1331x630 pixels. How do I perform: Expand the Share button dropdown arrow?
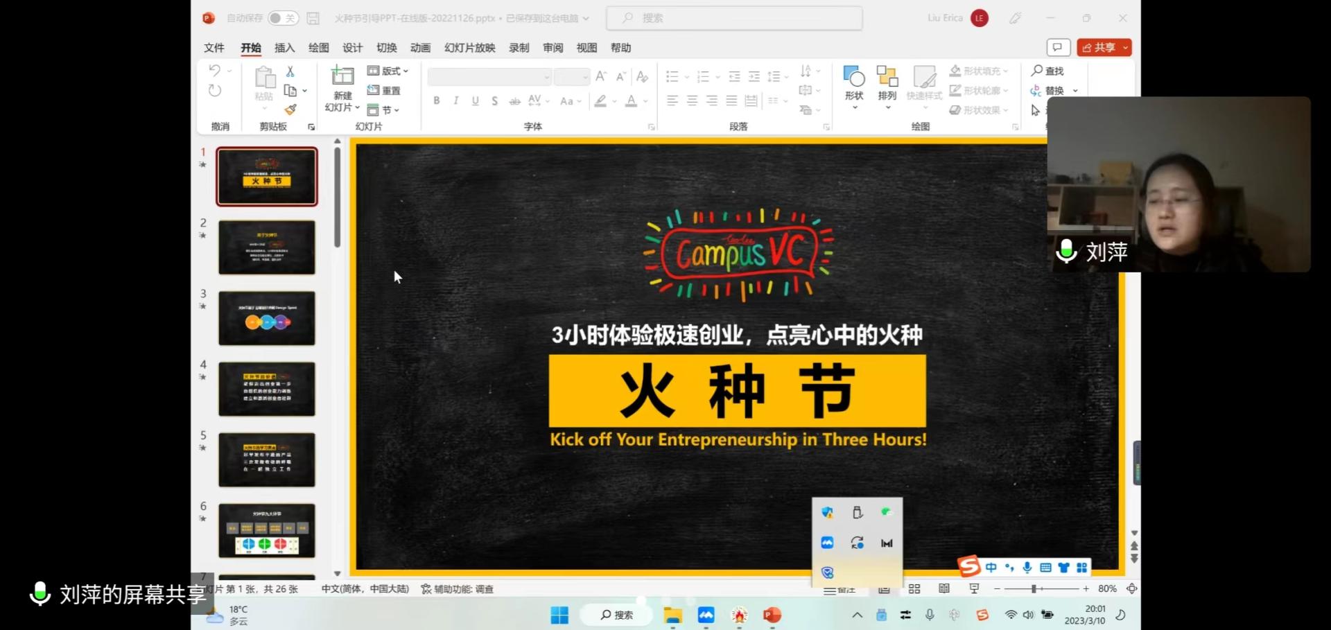tap(1125, 47)
